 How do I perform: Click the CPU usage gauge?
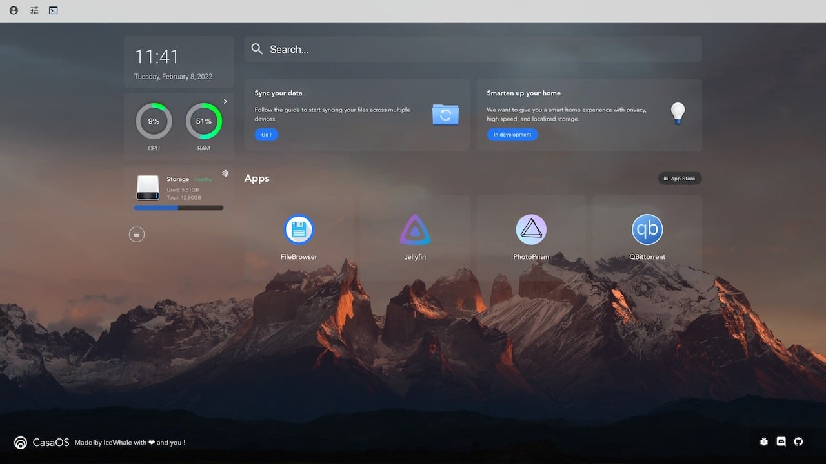point(154,121)
